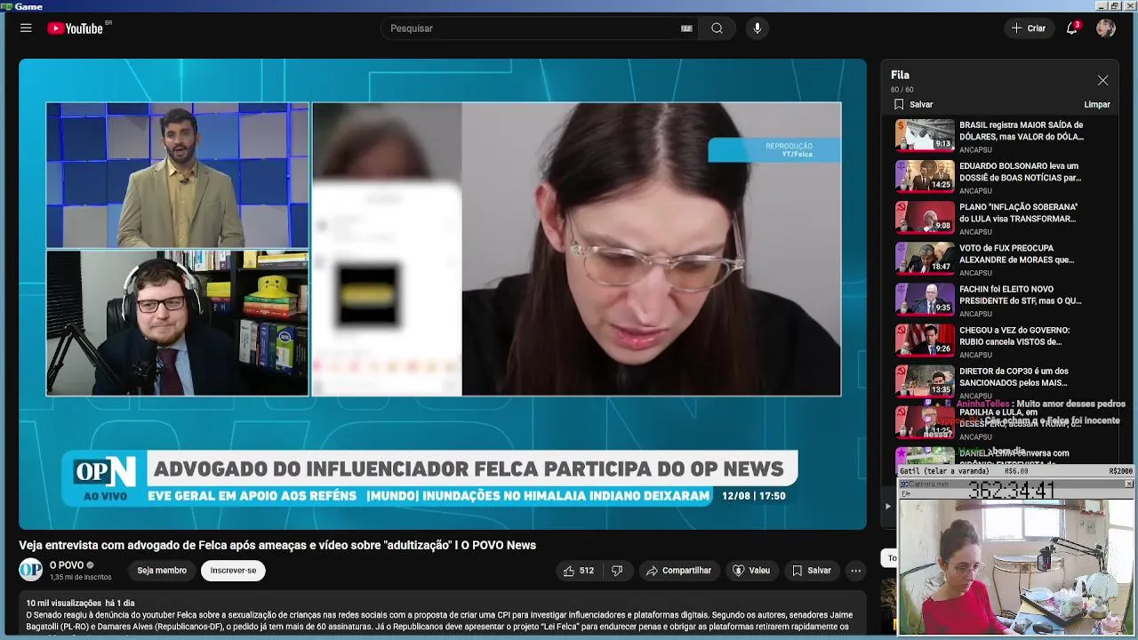Screen dimensions: 1138x640
Task: Open the YouTube hamburger guide menu
Action: click(26, 28)
